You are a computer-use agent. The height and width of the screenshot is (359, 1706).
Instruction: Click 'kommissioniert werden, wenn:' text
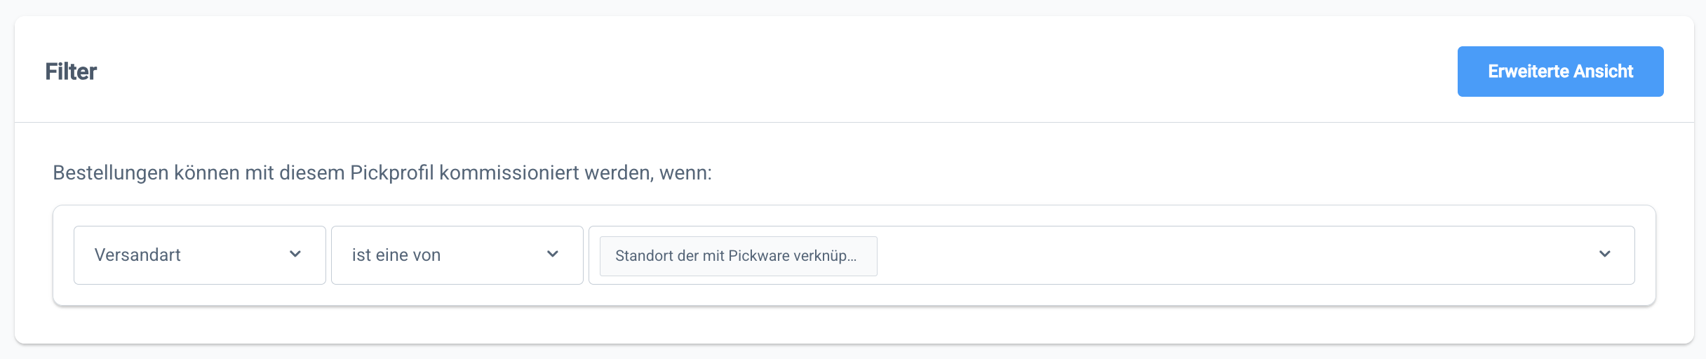tap(575, 173)
